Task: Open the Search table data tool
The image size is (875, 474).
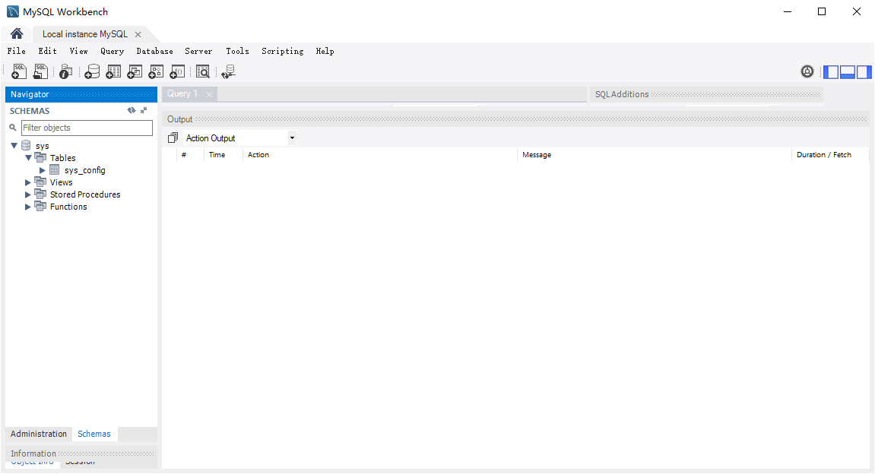Action: coord(202,71)
